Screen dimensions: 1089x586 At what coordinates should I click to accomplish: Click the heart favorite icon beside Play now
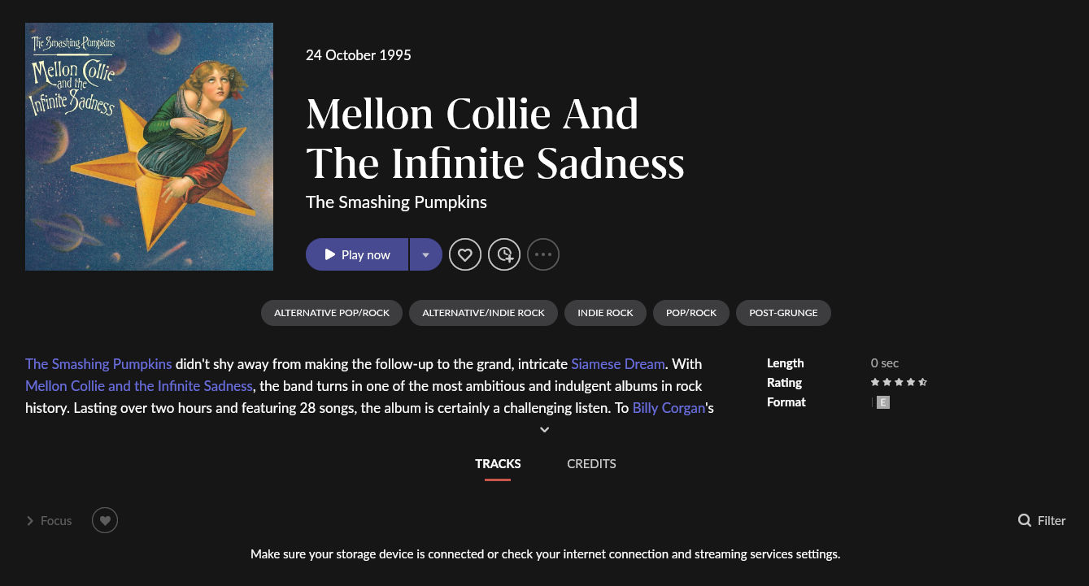tap(465, 254)
